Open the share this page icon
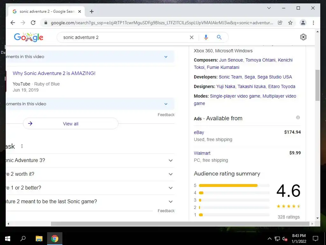326x245 pixels. (x=280, y=23)
